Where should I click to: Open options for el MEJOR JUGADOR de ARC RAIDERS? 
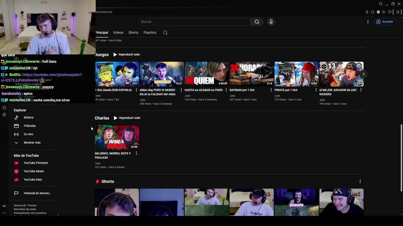tap(361, 90)
